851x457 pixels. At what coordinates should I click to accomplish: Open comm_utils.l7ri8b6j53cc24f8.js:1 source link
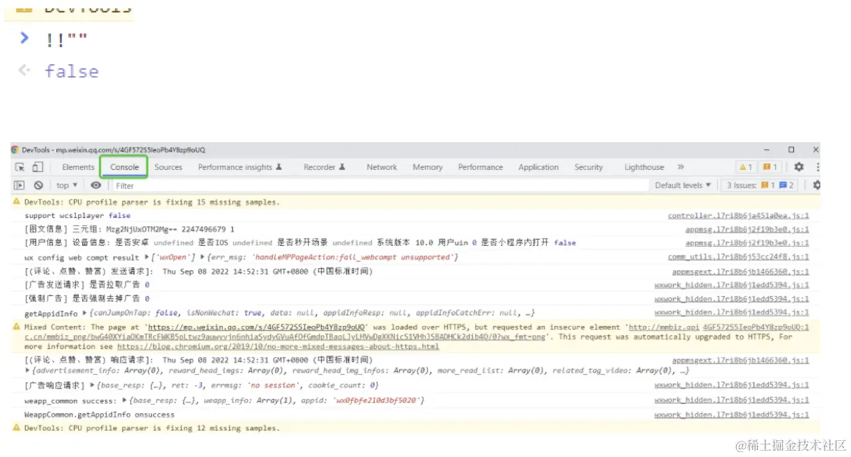[738, 258]
